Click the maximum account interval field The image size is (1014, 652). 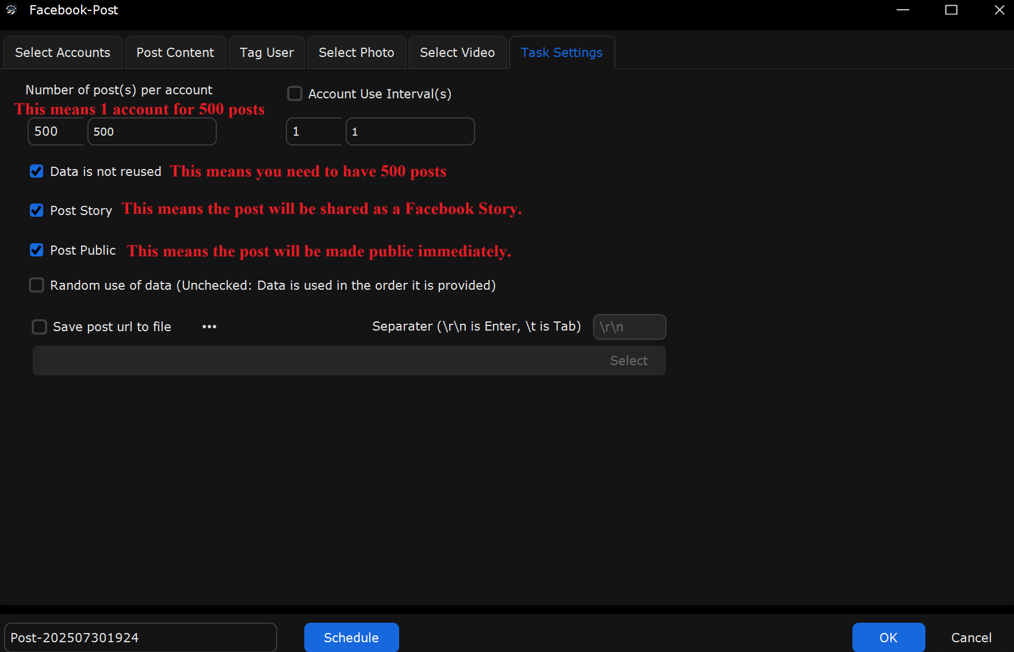410,132
